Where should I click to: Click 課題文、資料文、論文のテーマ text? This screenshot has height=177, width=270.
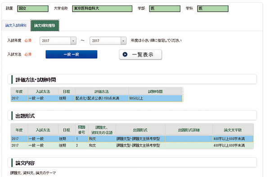[x=33, y=173]
